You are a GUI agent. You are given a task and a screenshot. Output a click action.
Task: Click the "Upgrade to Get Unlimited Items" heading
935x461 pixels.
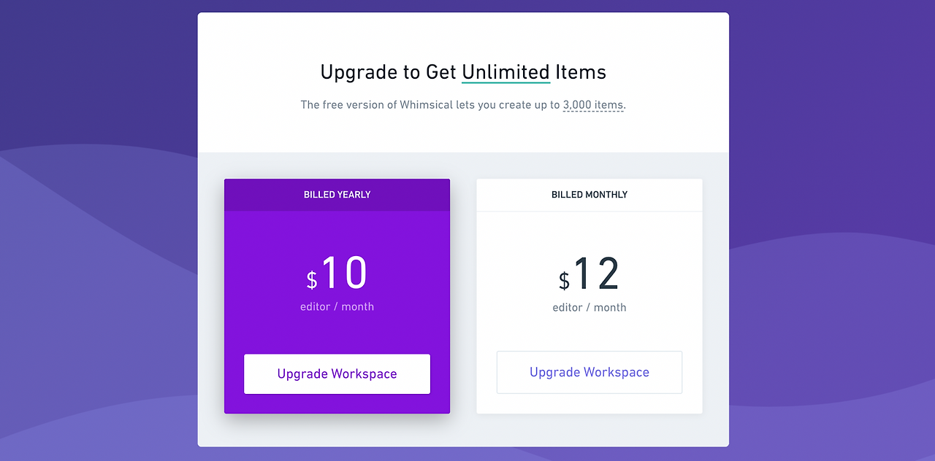tap(463, 72)
